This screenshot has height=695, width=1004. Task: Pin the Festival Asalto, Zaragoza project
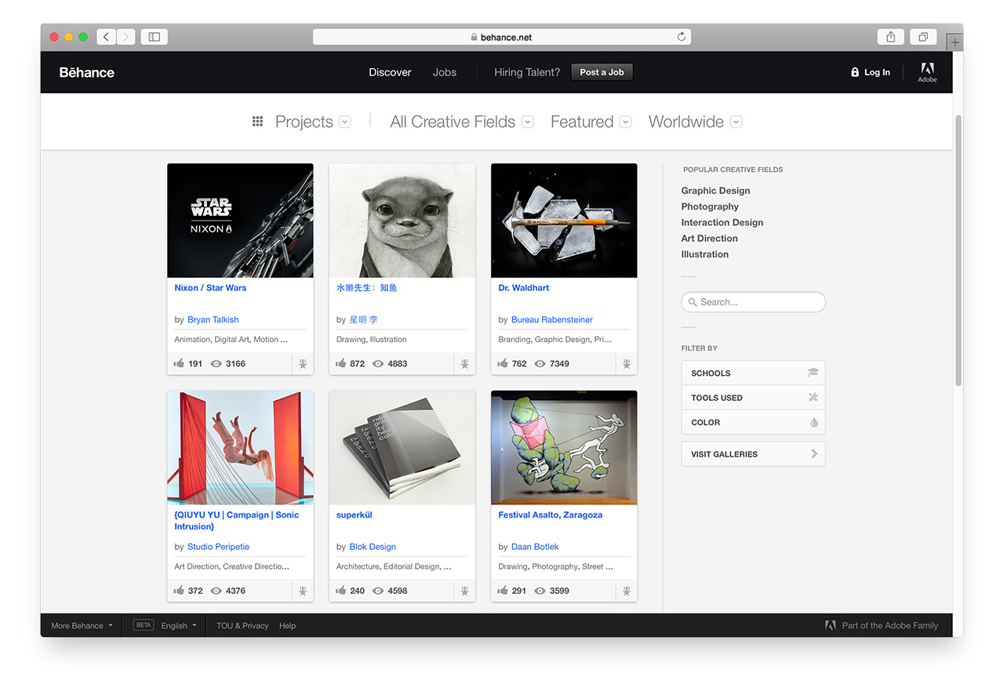(x=627, y=591)
